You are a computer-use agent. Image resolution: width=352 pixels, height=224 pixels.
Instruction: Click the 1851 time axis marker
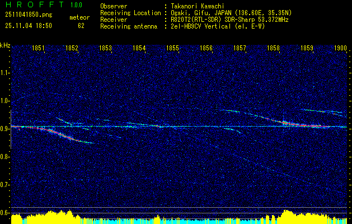(x=38, y=48)
